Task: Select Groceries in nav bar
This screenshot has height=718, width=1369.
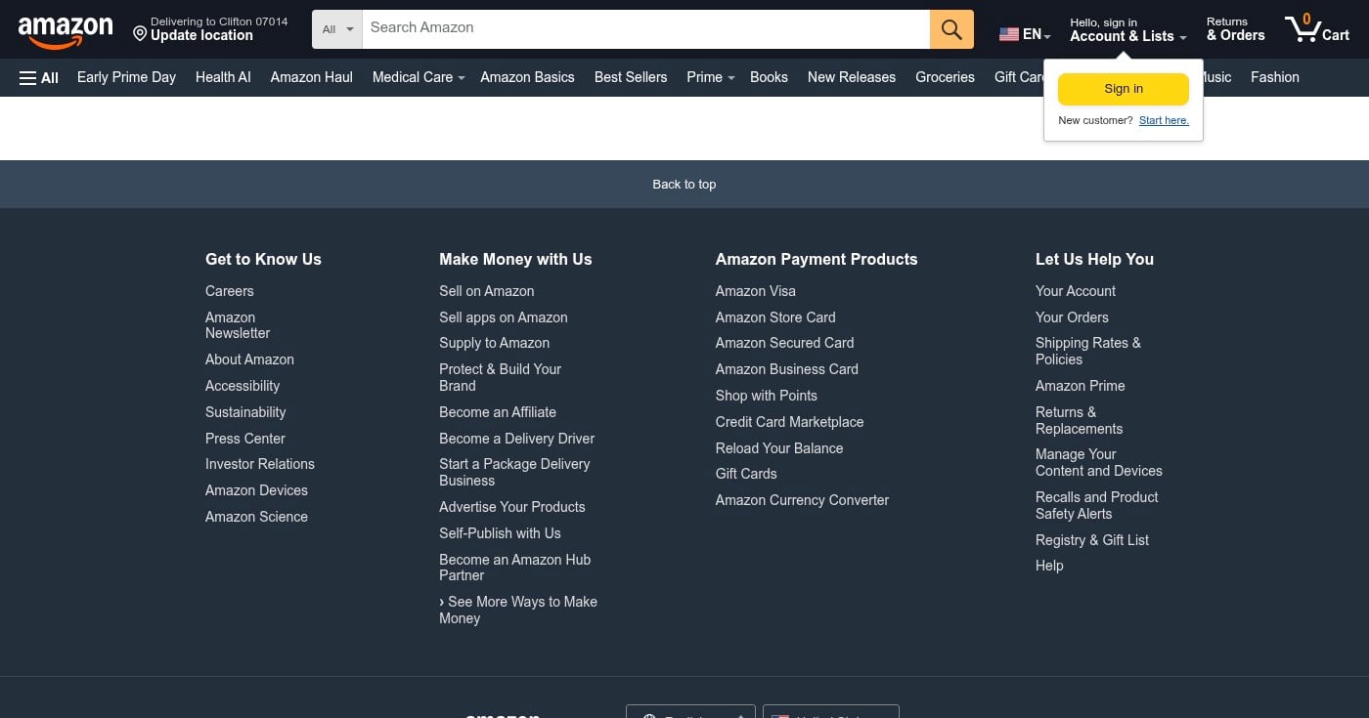Action: (x=945, y=77)
